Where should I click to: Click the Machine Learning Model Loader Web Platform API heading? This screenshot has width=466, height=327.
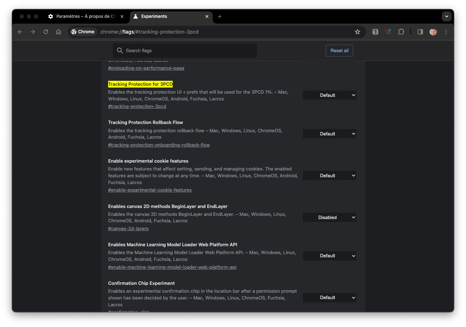point(173,244)
